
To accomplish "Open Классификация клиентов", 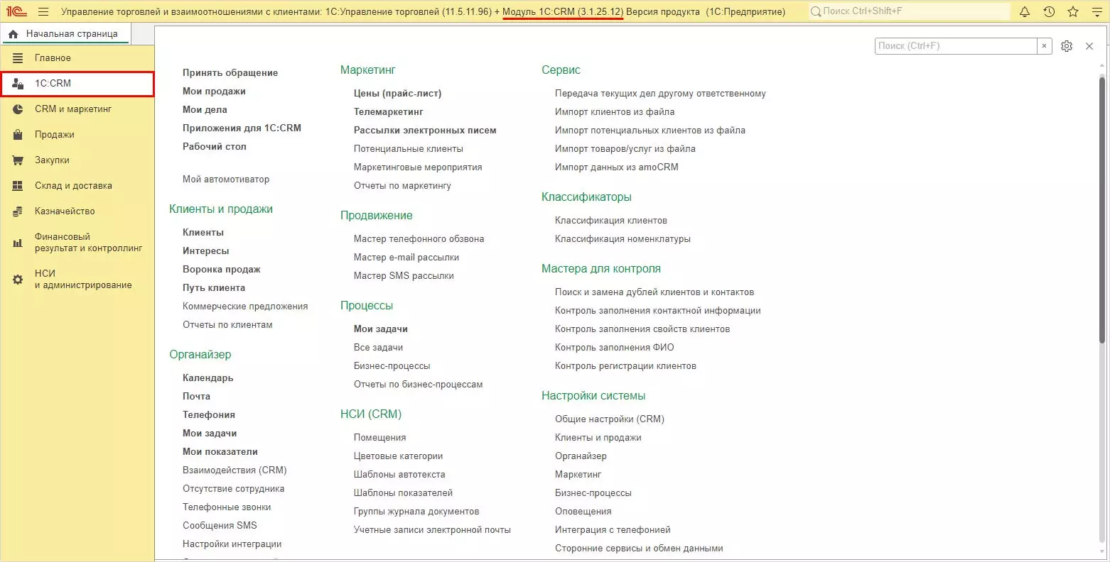I will 611,221.
